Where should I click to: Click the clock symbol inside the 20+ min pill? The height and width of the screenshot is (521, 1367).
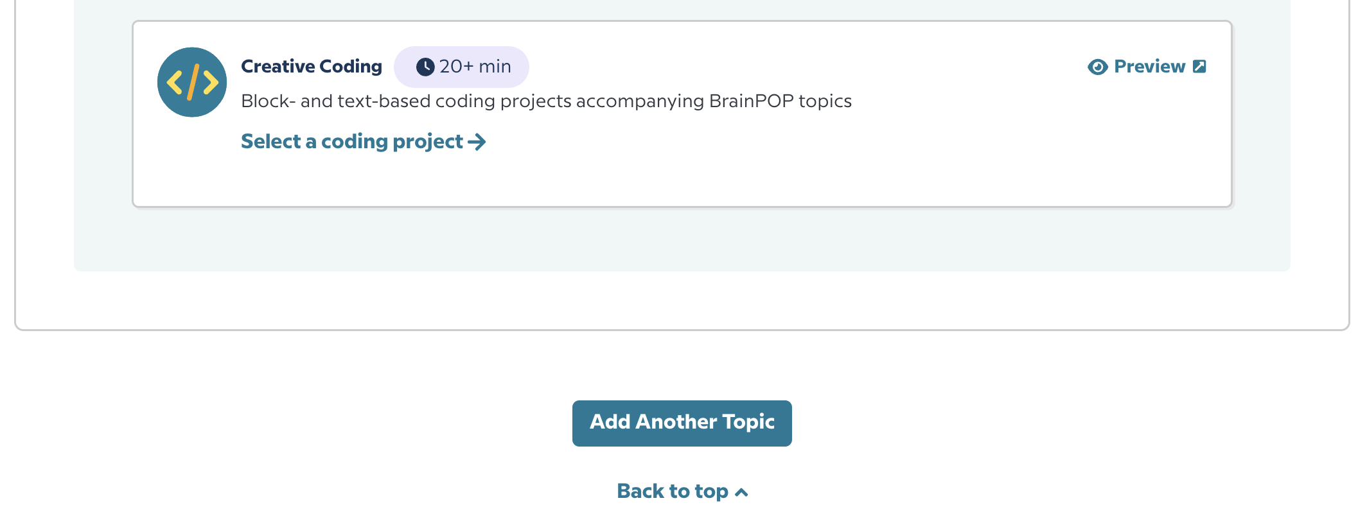click(425, 65)
